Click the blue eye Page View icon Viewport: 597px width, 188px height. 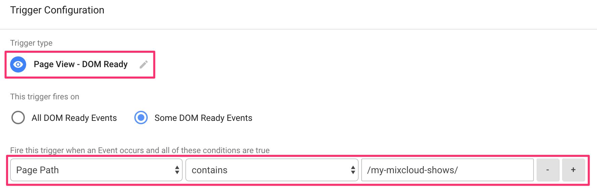(x=18, y=64)
